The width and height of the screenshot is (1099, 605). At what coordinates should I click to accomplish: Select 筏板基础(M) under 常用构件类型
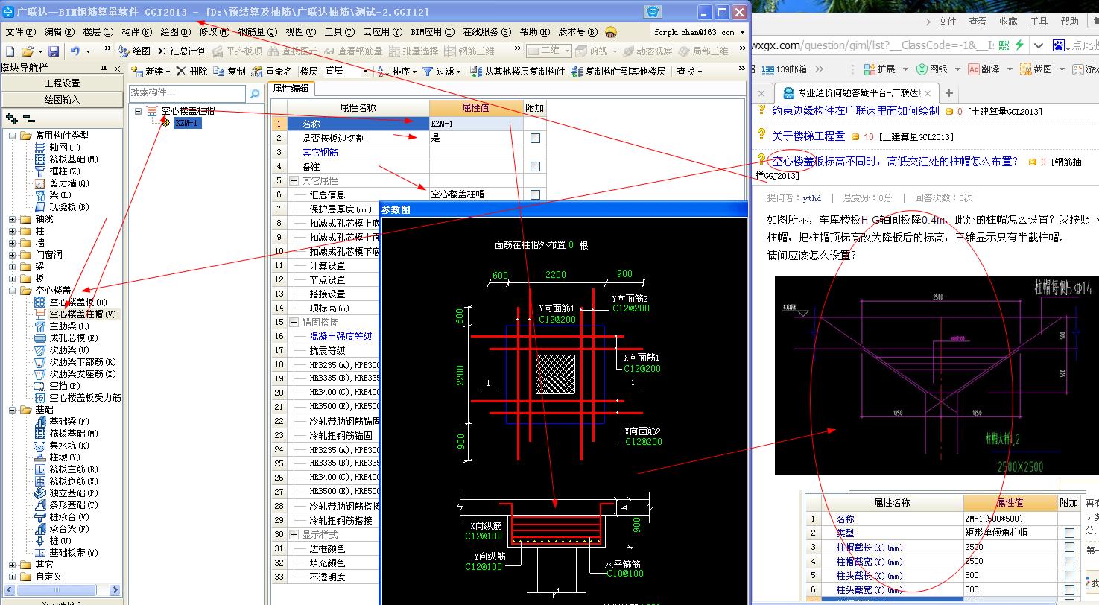coord(67,159)
